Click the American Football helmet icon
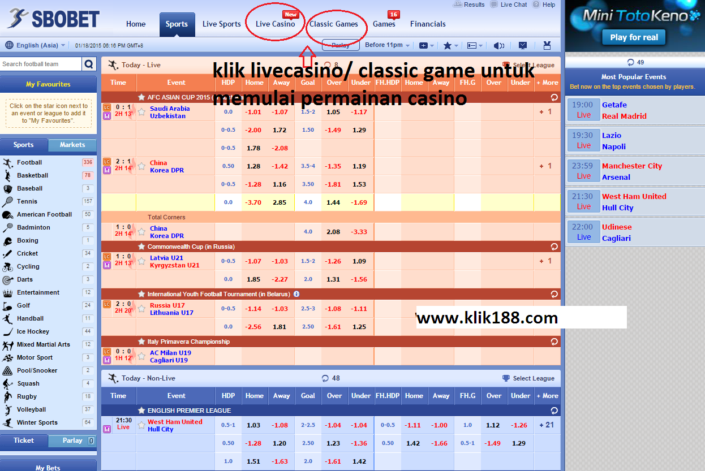The height and width of the screenshot is (471, 705). (x=7, y=215)
